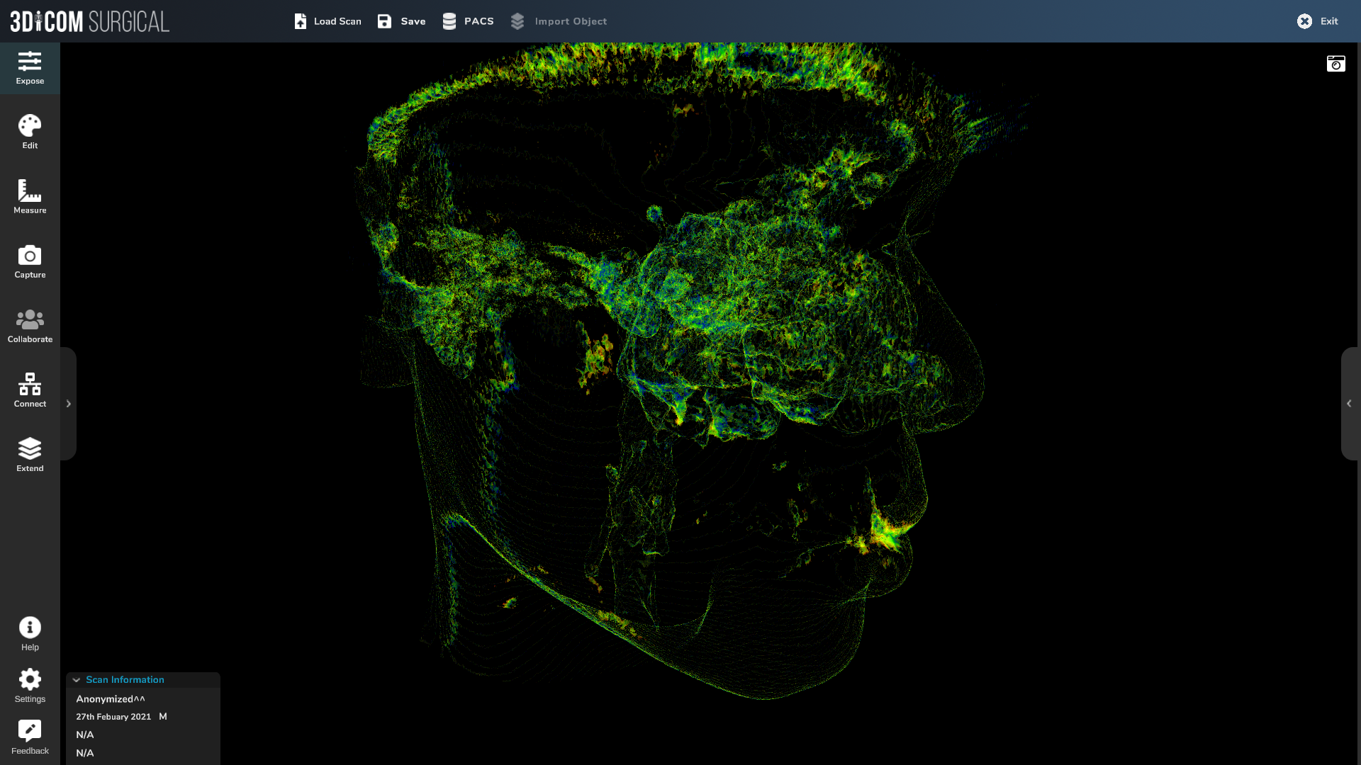This screenshot has height=765, width=1361.
Task: Collapse the Scan Information panel
Action: [x=77, y=679]
